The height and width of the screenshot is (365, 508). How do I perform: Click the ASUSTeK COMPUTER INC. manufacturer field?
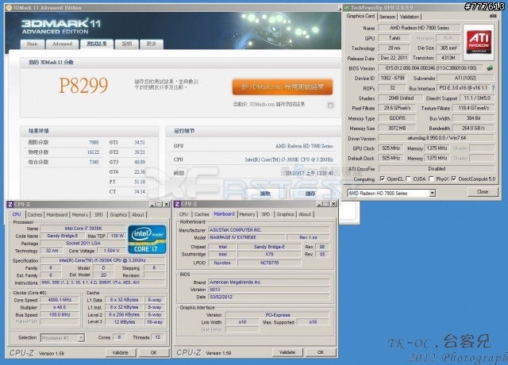click(x=269, y=230)
